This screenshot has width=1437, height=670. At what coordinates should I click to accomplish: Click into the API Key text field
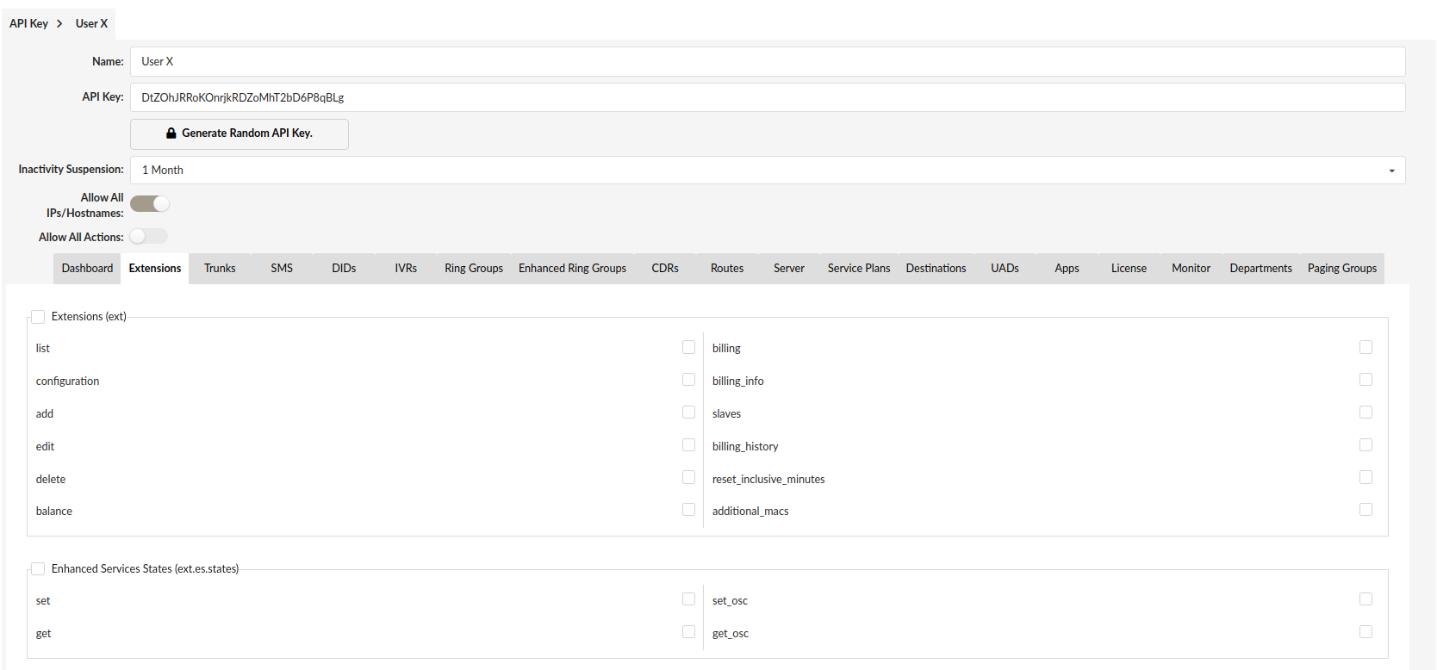[767, 97]
